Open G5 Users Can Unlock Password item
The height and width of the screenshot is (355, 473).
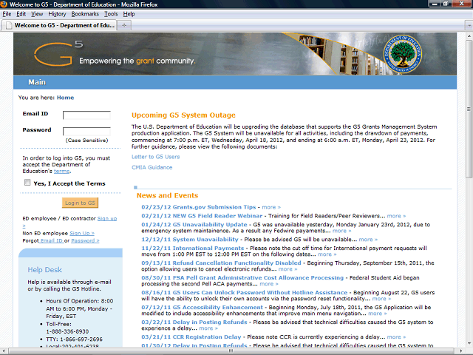pyautogui.click(x=245, y=293)
